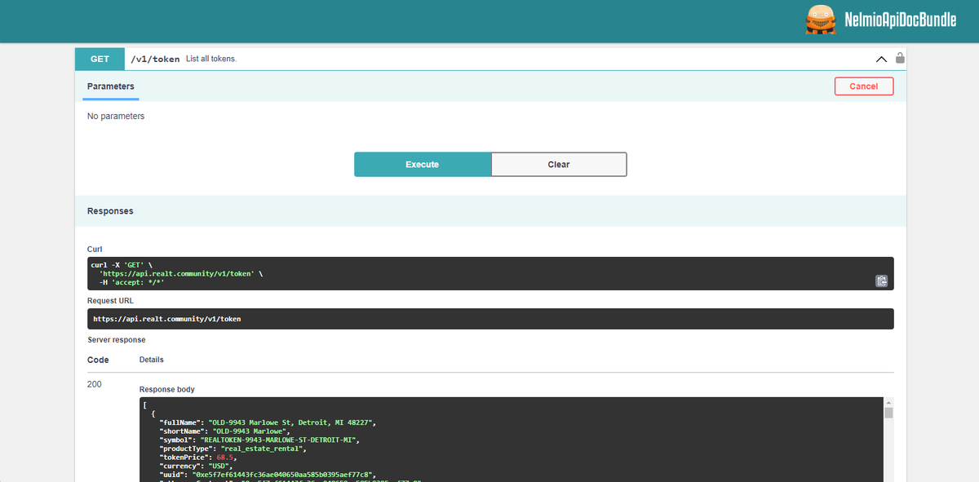Click the symbol value REALTOKEN-9943-MARLOWE-ST-DETROIT-MI

(x=280, y=440)
